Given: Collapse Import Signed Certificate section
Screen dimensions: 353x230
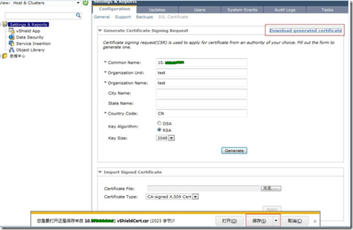Looking at the screenshot, I should 100,172.
